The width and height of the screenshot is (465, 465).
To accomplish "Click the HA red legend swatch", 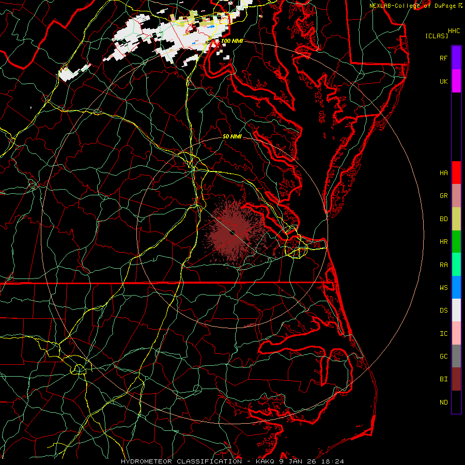I will (456, 173).
